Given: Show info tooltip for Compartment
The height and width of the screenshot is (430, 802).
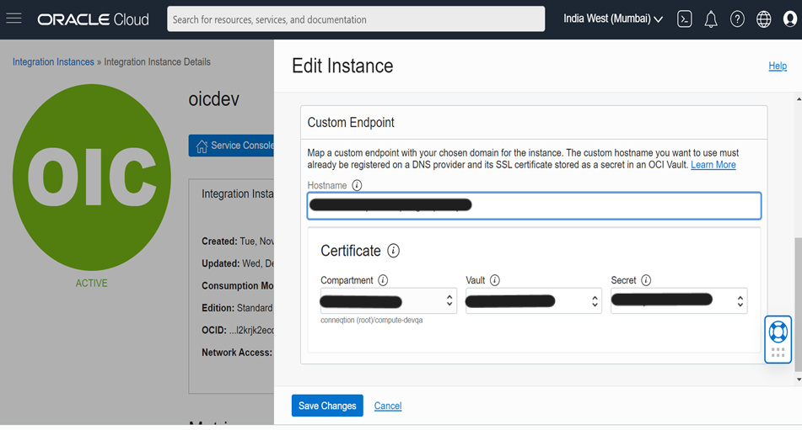Looking at the screenshot, I should point(383,280).
